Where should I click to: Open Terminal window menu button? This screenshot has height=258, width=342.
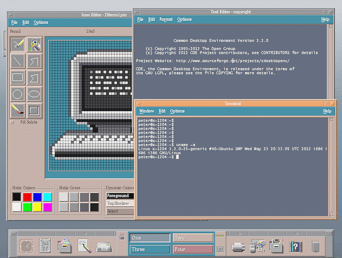click(x=138, y=103)
